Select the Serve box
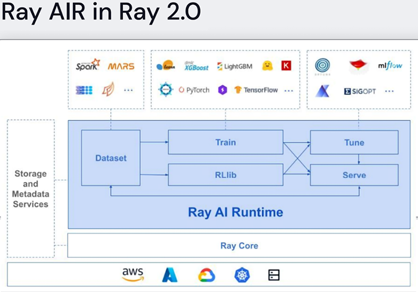418x292 pixels. tap(354, 175)
